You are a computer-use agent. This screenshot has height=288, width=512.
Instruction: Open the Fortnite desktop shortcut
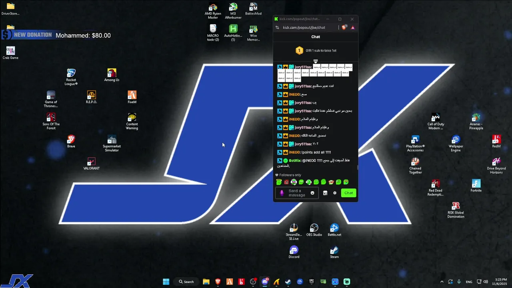pyautogui.click(x=476, y=185)
